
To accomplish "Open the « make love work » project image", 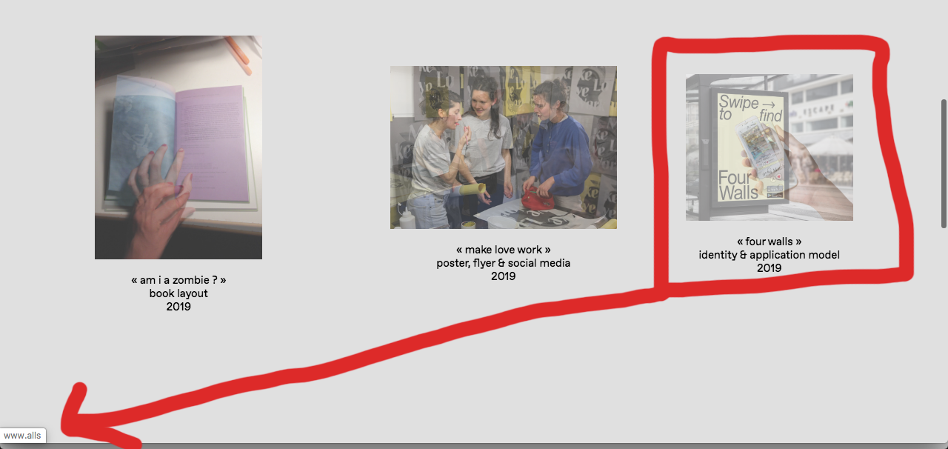I will [x=503, y=147].
